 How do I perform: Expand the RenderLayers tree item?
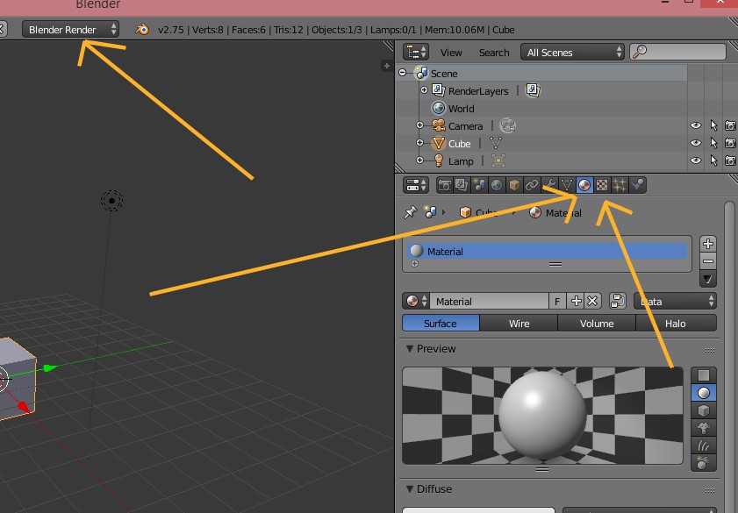(424, 90)
